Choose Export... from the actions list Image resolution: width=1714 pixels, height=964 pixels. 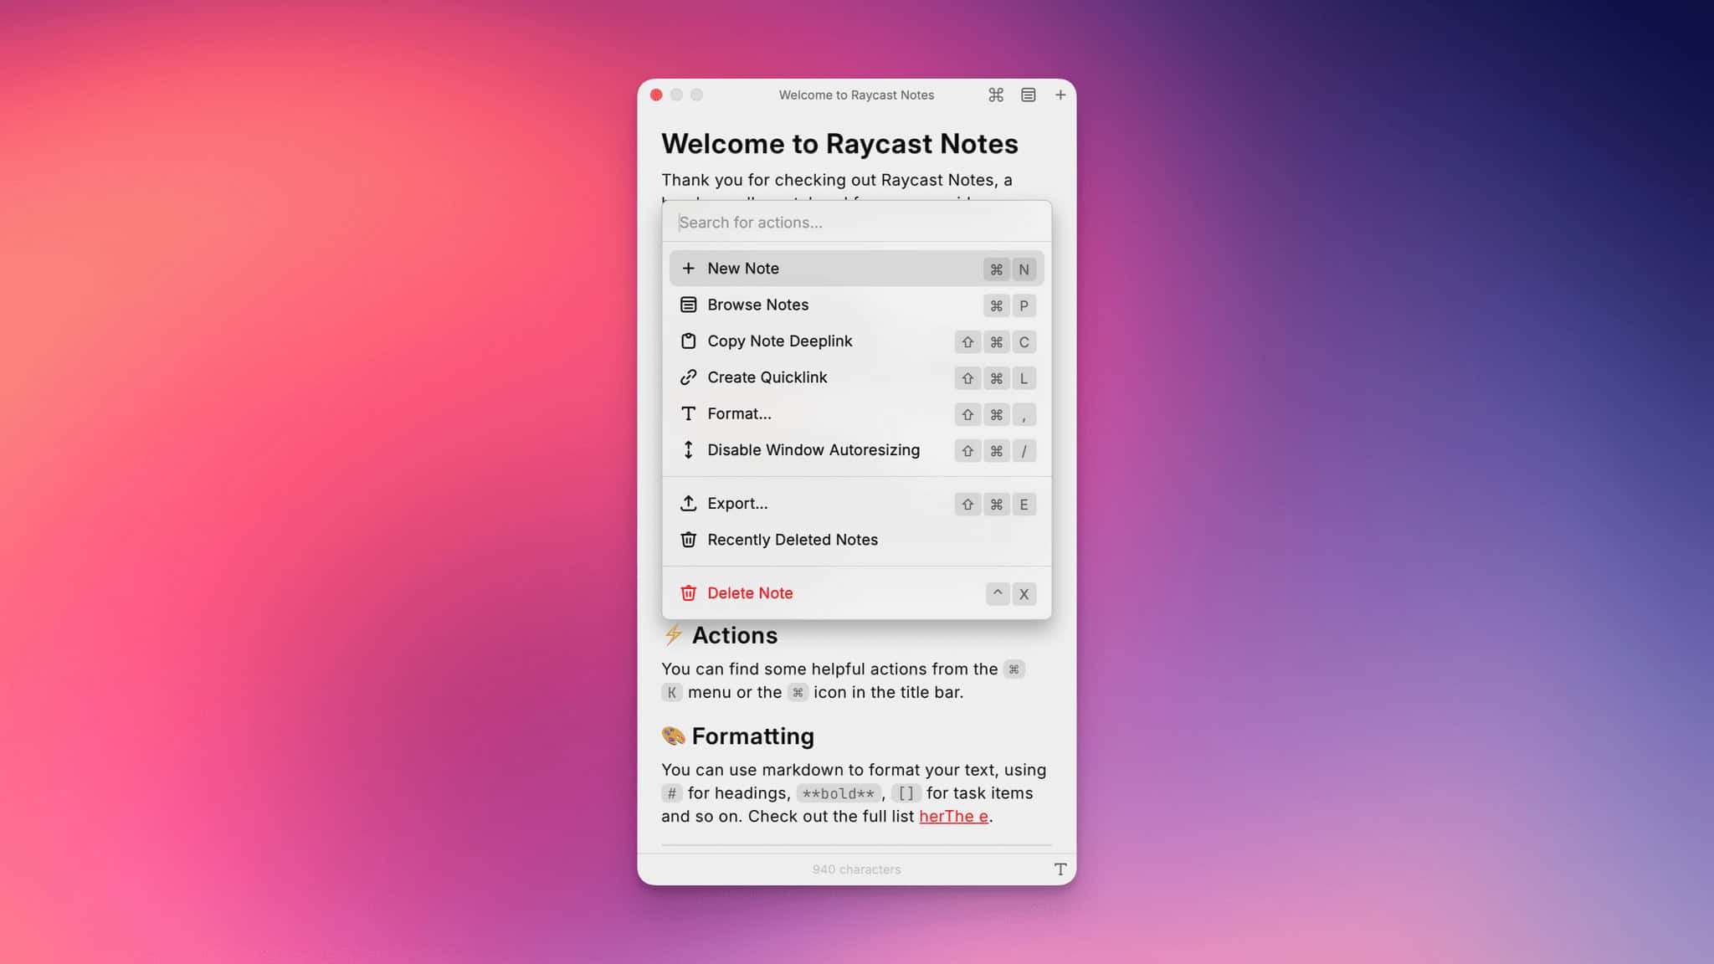pyautogui.click(x=856, y=504)
